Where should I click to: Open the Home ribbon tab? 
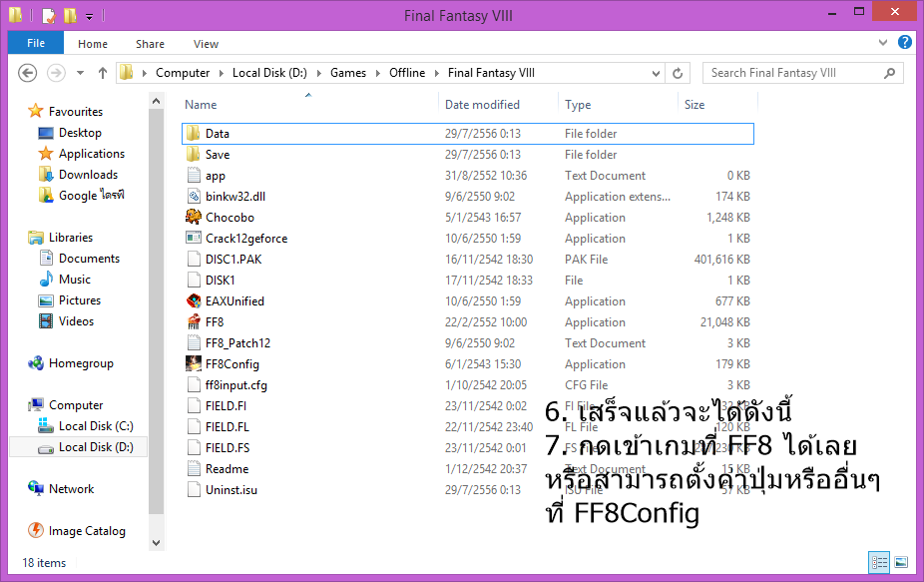coord(93,44)
